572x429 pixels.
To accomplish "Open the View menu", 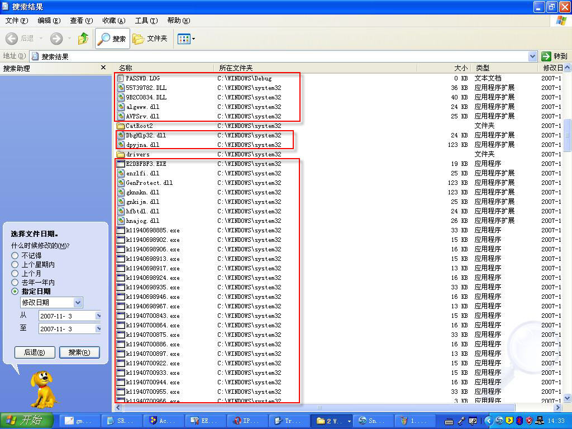I will tap(82, 21).
